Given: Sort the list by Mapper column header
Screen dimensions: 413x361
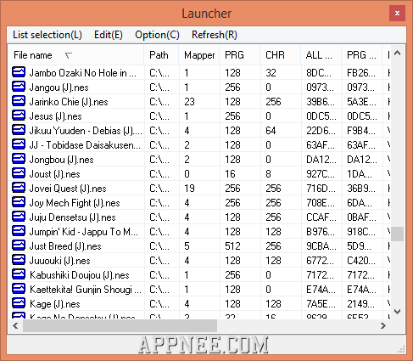Looking at the screenshot, I should click(x=199, y=55).
